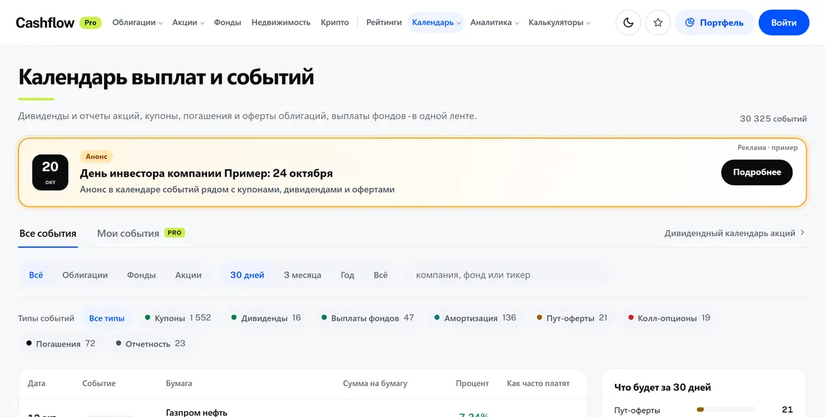Open the Недвижимость section
The height and width of the screenshot is (417, 825).
click(x=281, y=23)
